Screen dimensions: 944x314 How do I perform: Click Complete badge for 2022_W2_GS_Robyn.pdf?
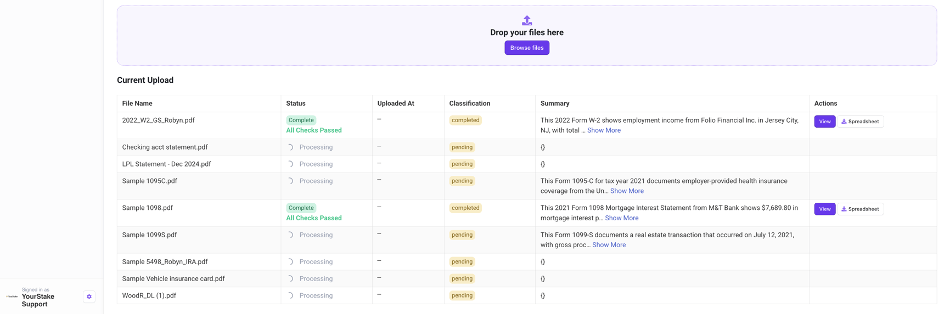click(301, 120)
